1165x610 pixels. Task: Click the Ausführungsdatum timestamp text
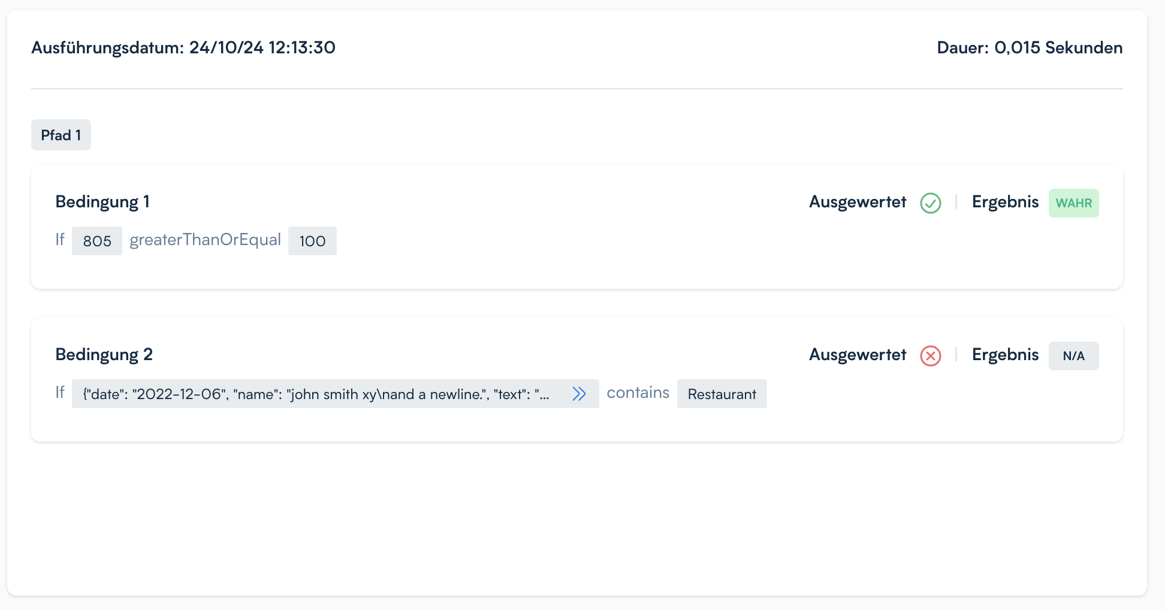pyautogui.click(x=183, y=47)
